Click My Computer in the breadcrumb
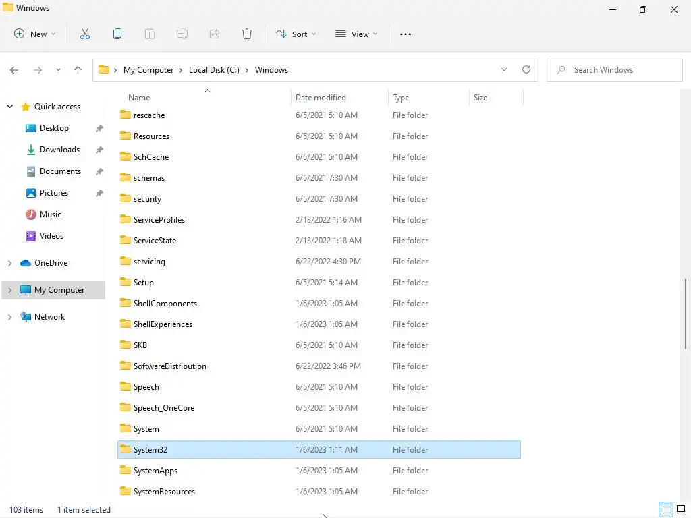The width and height of the screenshot is (691, 518). click(x=148, y=70)
